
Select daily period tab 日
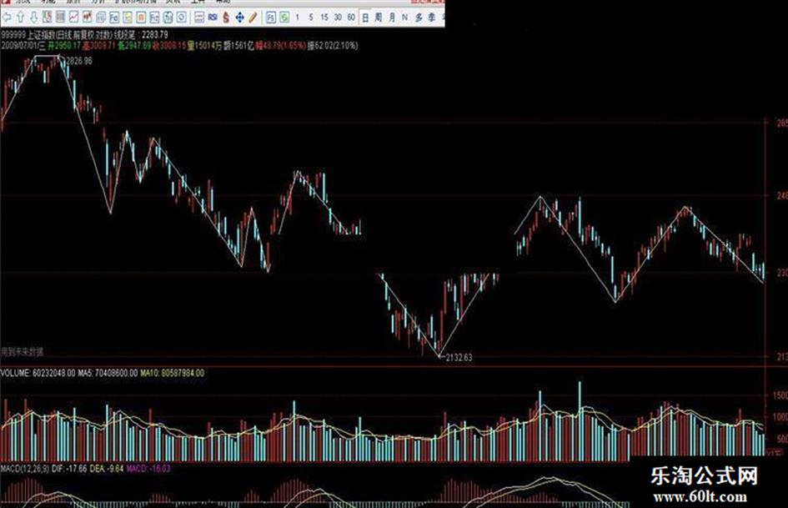click(x=365, y=18)
